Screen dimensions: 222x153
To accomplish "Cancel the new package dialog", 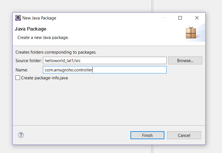I will pos(184,135).
